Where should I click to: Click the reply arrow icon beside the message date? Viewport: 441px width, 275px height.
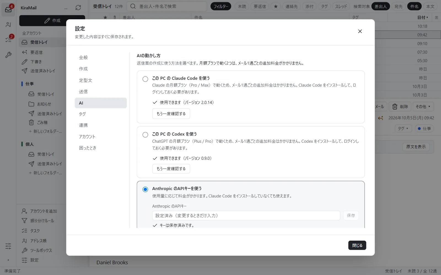(381, 118)
